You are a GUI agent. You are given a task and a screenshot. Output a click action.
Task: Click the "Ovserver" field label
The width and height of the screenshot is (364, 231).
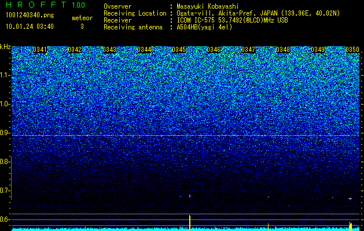click(117, 6)
